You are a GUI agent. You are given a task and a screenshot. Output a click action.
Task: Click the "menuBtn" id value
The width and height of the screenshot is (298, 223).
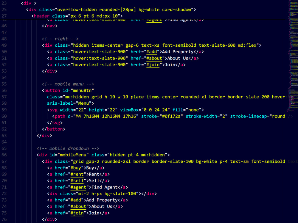82,90
